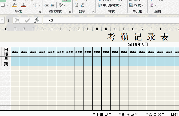This screenshot has width=179, height=116.
Task: Expand the fill color dropdown arrow
Action: coord(19,5)
